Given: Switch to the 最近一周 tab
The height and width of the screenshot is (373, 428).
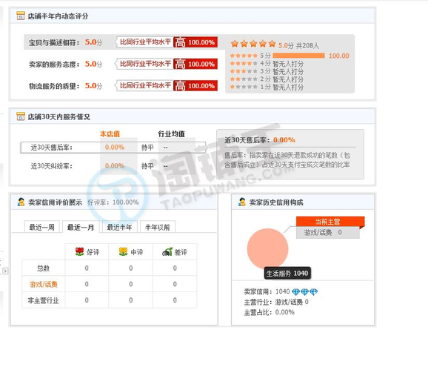Looking at the screenshot, I should coord(41,227).
